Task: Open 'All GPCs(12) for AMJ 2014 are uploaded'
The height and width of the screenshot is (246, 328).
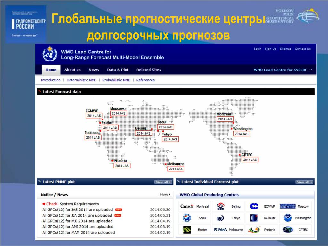Action: [x=78, y=226]
